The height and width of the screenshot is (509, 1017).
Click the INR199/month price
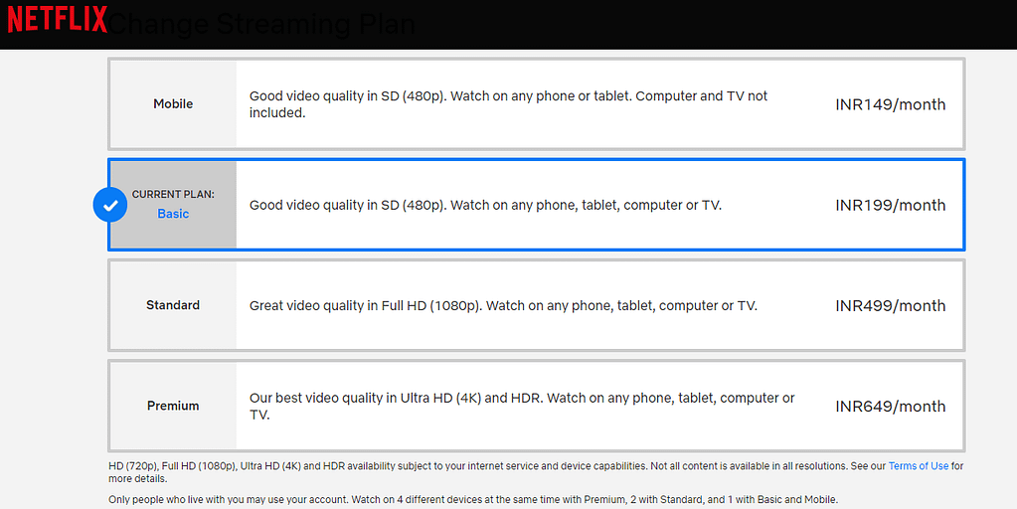[891, 205]
